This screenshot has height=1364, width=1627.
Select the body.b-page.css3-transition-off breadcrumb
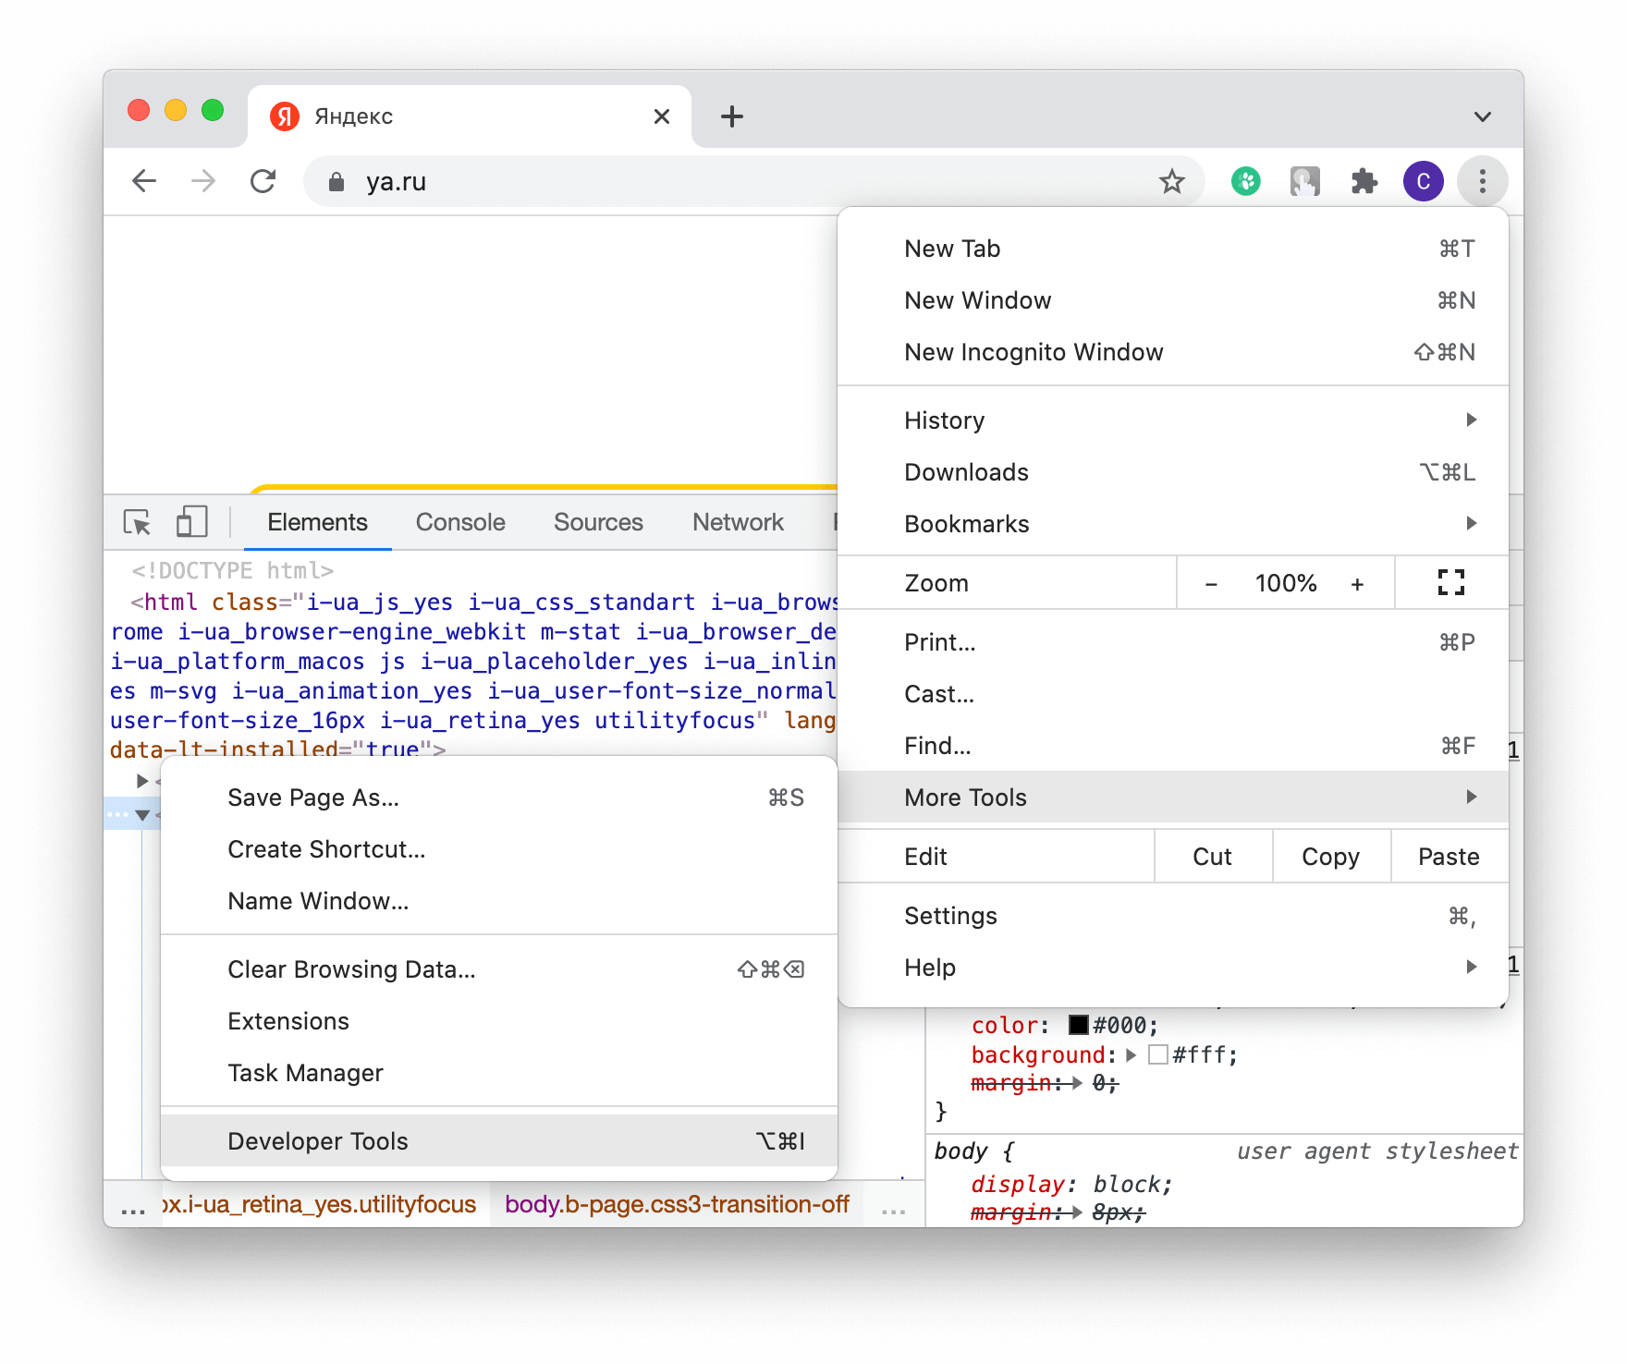(x=677, y=1205)
